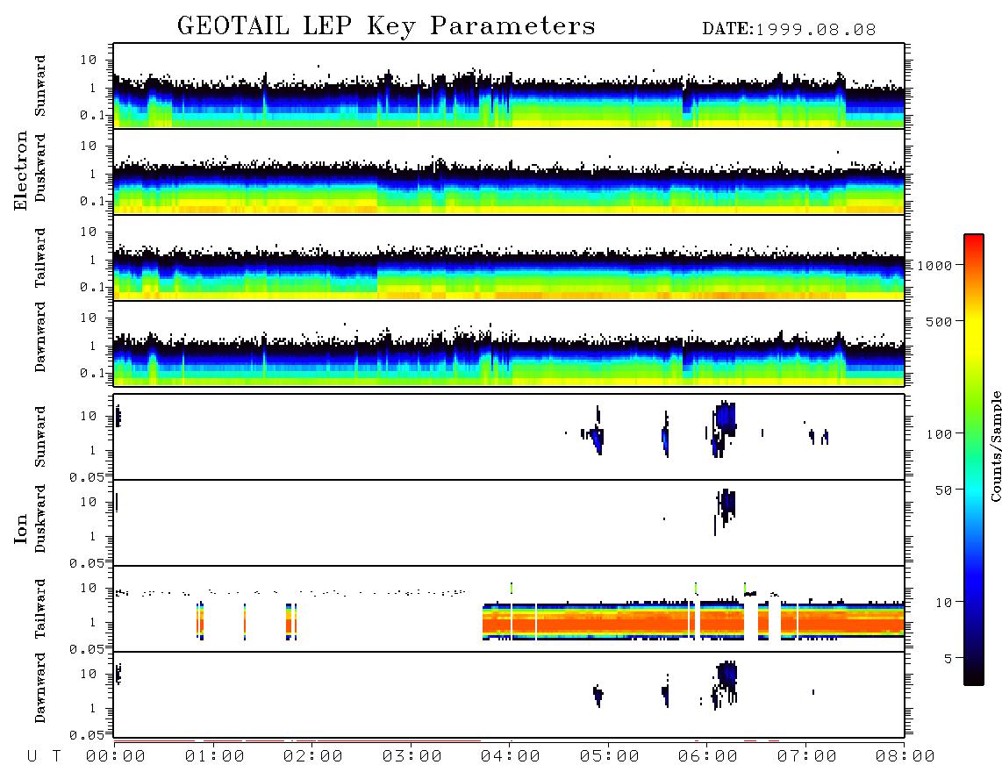This screenshot has height=772, width=1002.
Task: Open the Ion Duskward spectrogram panel
Action: [509, 523]
